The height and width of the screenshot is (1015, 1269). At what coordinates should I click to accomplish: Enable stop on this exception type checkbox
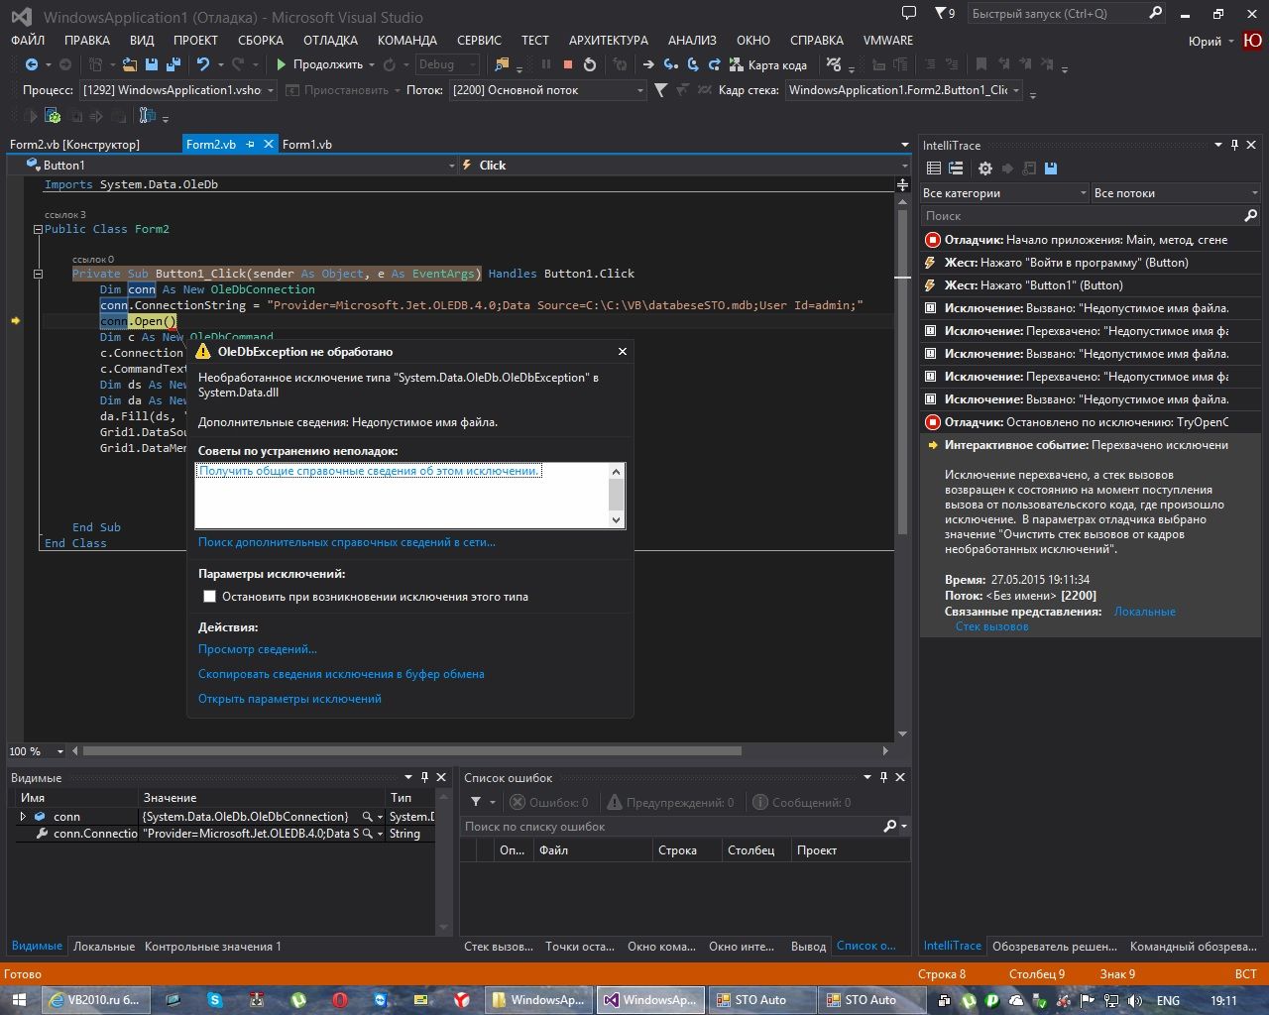tap(209, 597)
